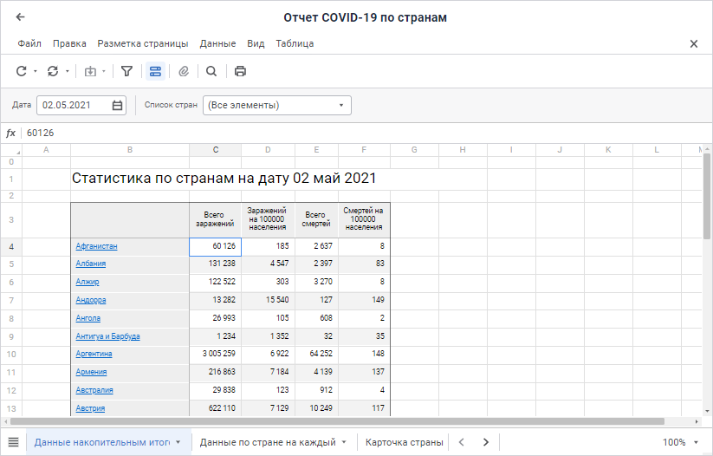Viewport: 713px width, 456px height.
Task: Click the sheet list hamburger icon
Action: click(x=14, y=442)
